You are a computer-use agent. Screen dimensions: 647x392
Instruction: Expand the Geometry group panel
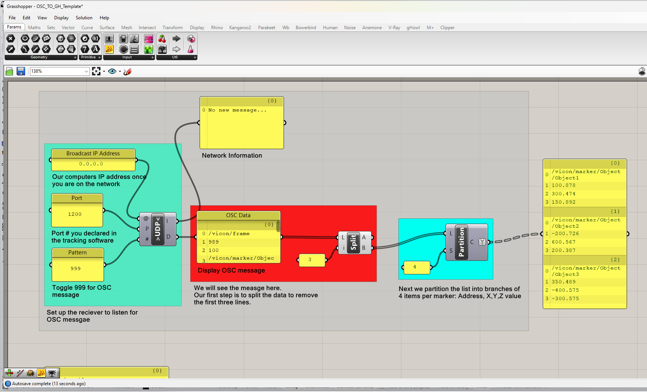(x=75, y=58)
